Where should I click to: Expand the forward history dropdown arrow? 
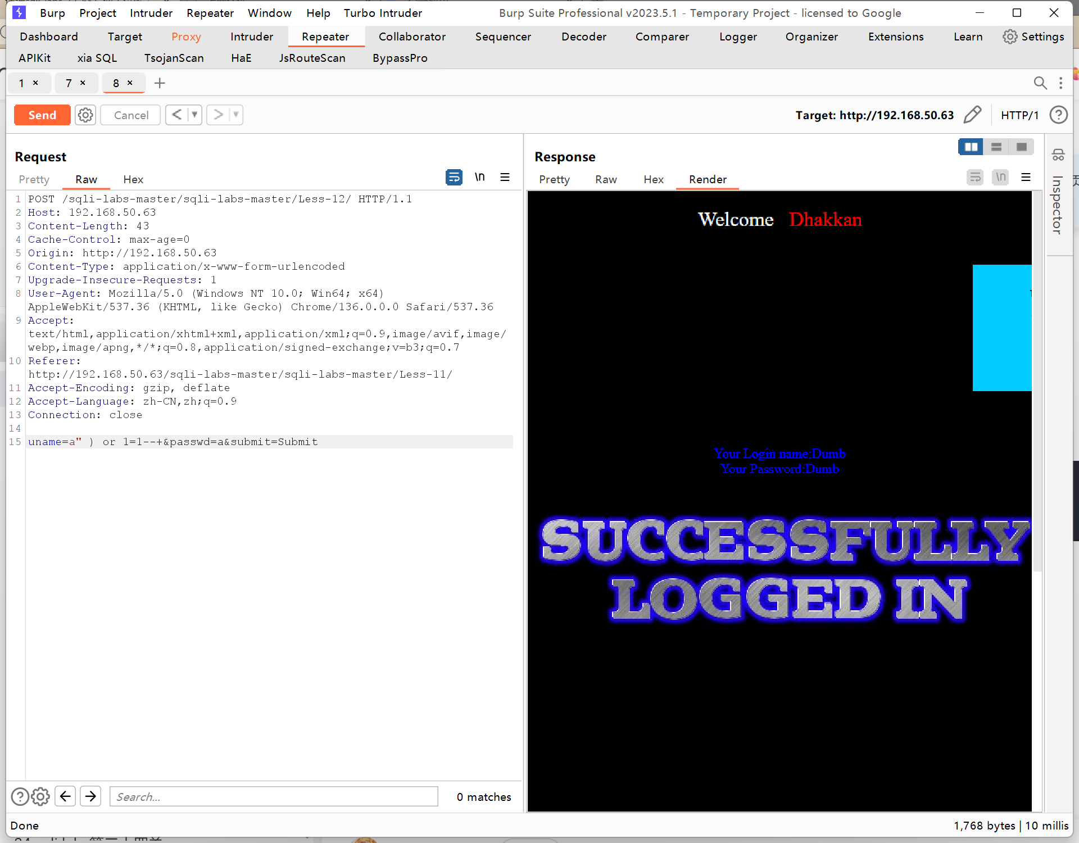[x=236, y=115]
